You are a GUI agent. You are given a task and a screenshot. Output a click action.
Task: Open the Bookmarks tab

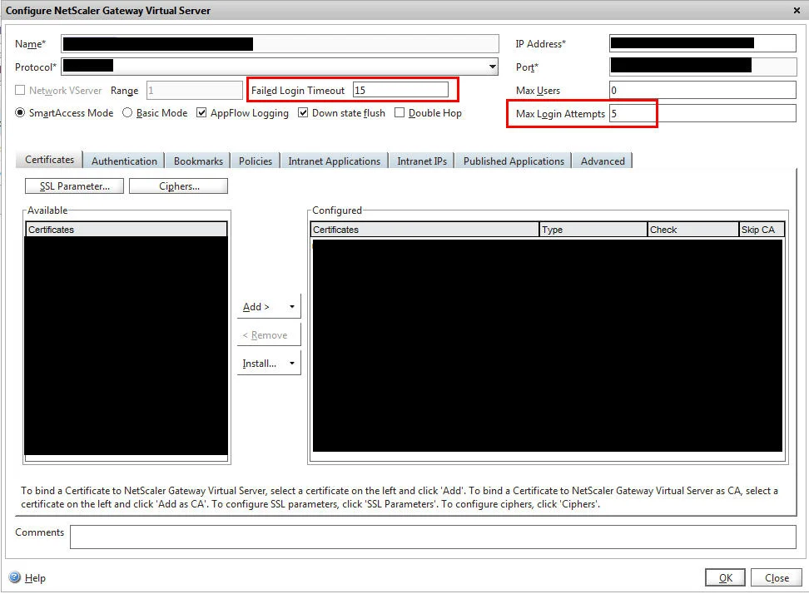pos(198,161)
